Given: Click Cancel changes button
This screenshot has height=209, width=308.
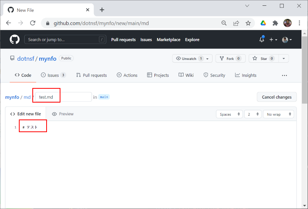Looking at the screenshot, I should pyautogui.click(x=276, y=97).
